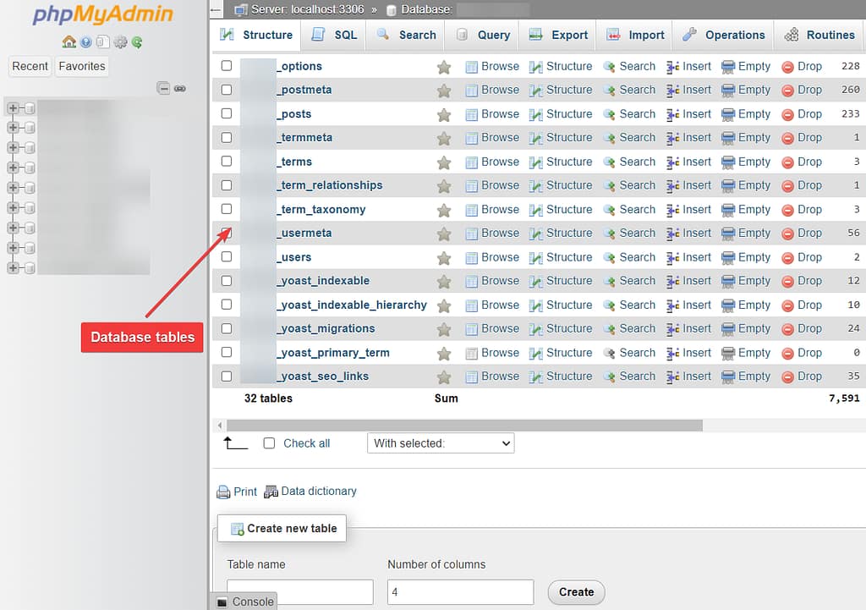This screenshot has height=610, width=866.
Task: Open Structure view for the _users table
Action: (567, 257)
